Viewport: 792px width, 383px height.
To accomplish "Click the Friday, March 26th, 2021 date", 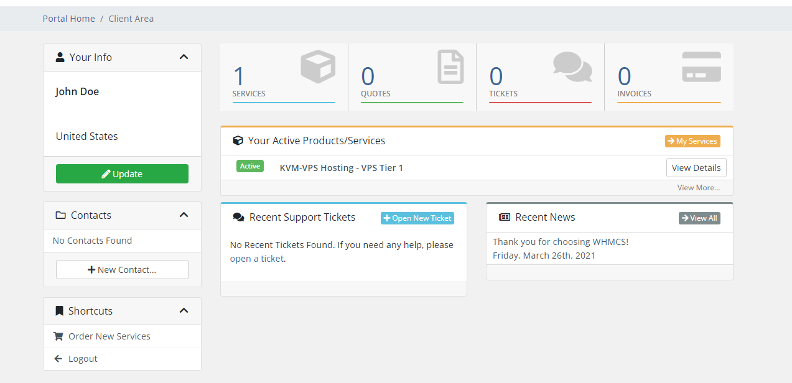I will tap(544, 256).
